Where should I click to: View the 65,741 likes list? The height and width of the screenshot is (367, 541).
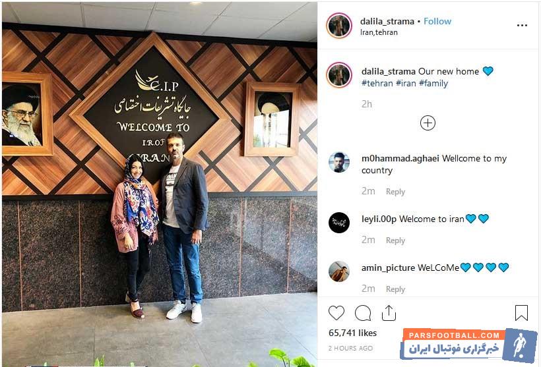tap(352, 333)
